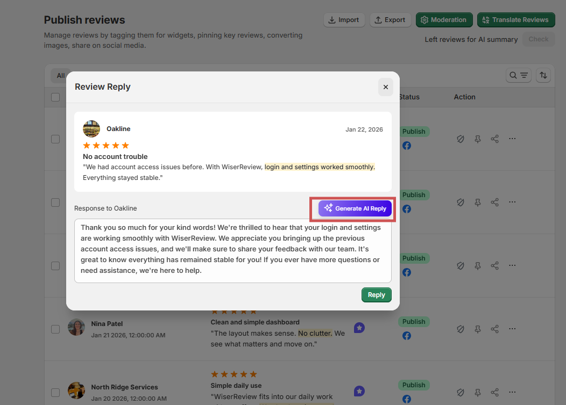Hide the review with the shield icon

[460, 139]
